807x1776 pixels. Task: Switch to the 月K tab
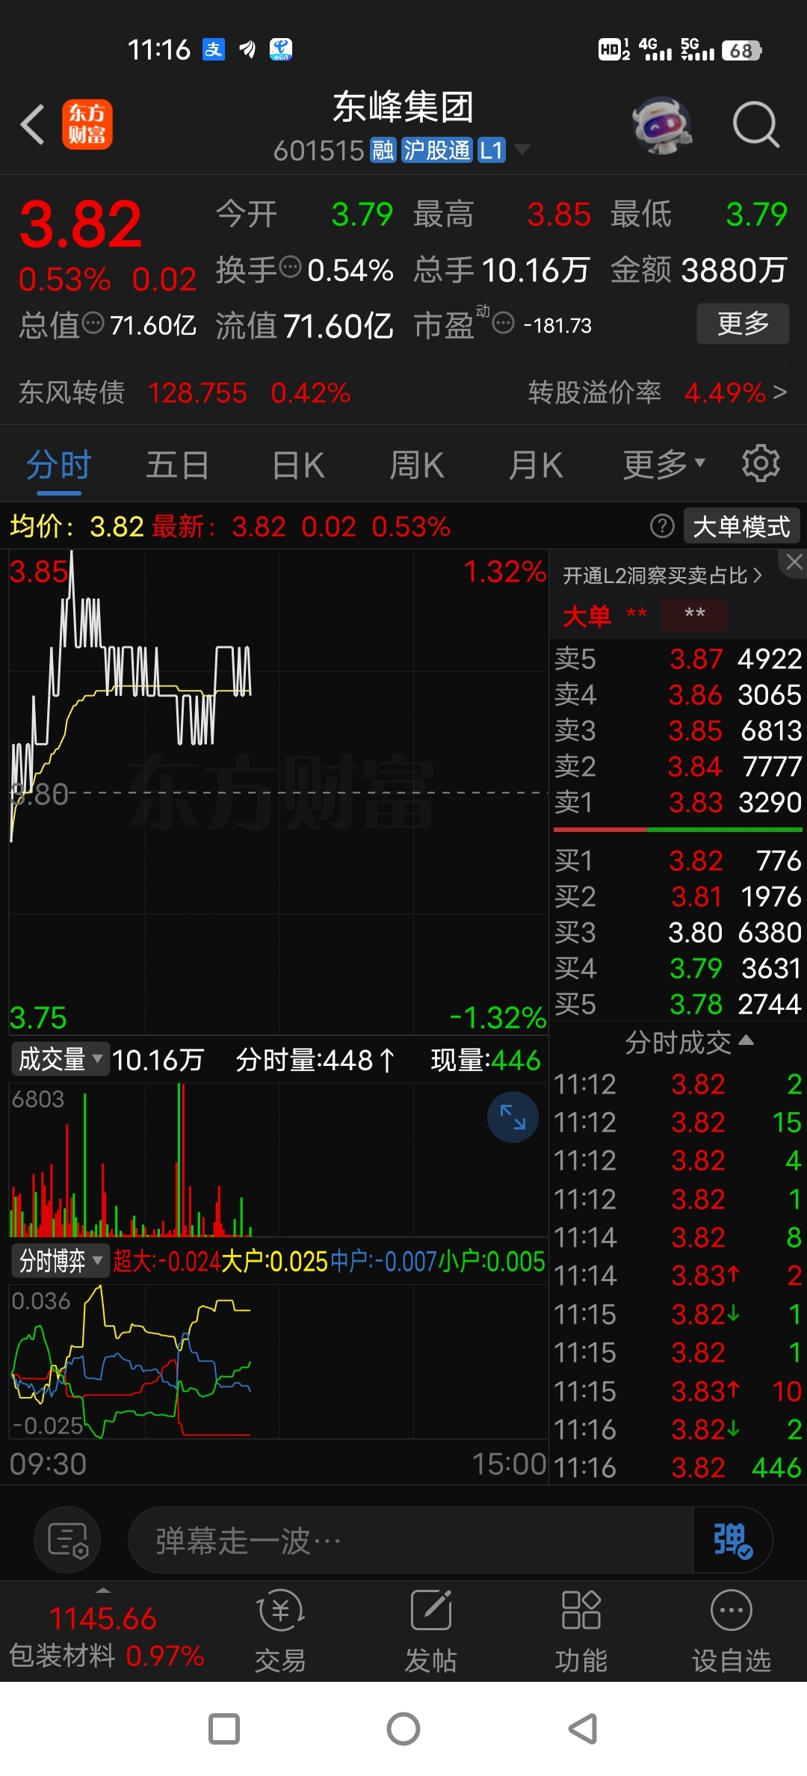[x=535, y=464]
